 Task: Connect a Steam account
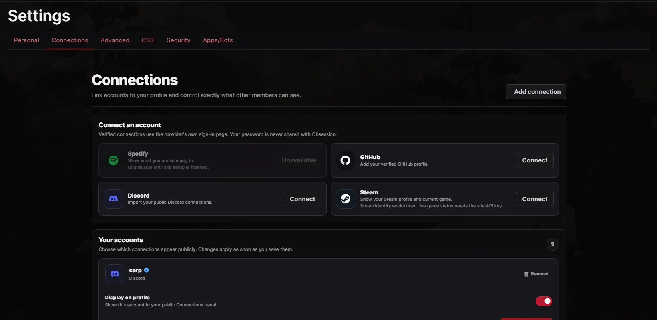click(x=535, y=199)
